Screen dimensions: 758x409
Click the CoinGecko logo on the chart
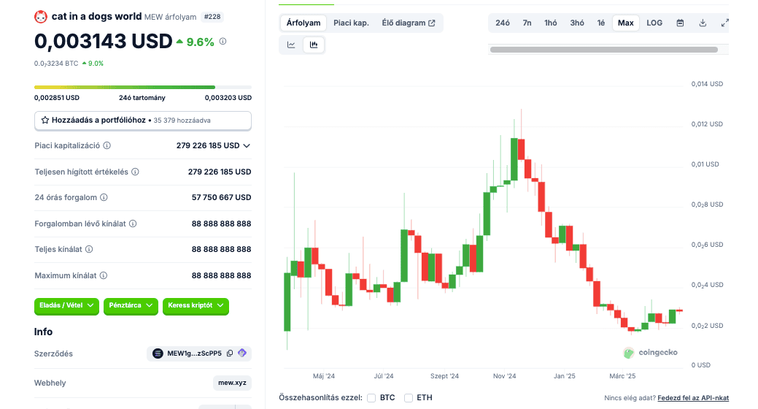click(650, 352)
